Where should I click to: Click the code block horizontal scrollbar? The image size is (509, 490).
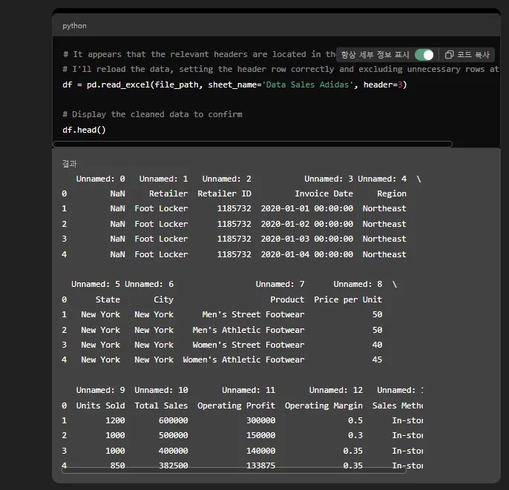(252, 144)
